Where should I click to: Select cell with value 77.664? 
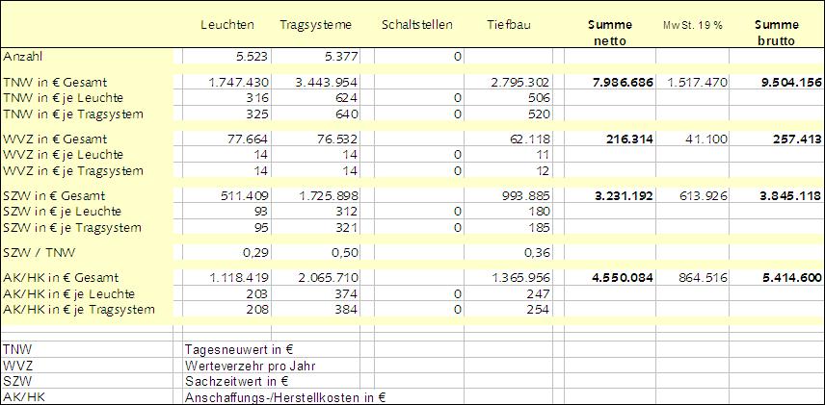point(248,139)
